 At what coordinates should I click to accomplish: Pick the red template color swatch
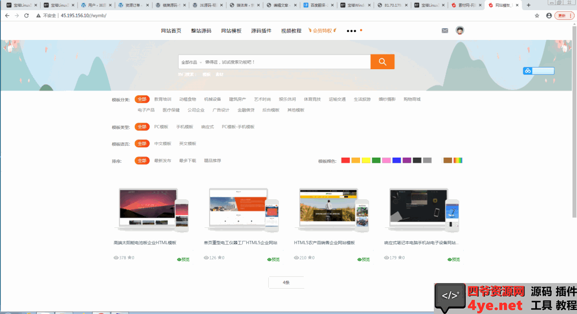point(345,160)
